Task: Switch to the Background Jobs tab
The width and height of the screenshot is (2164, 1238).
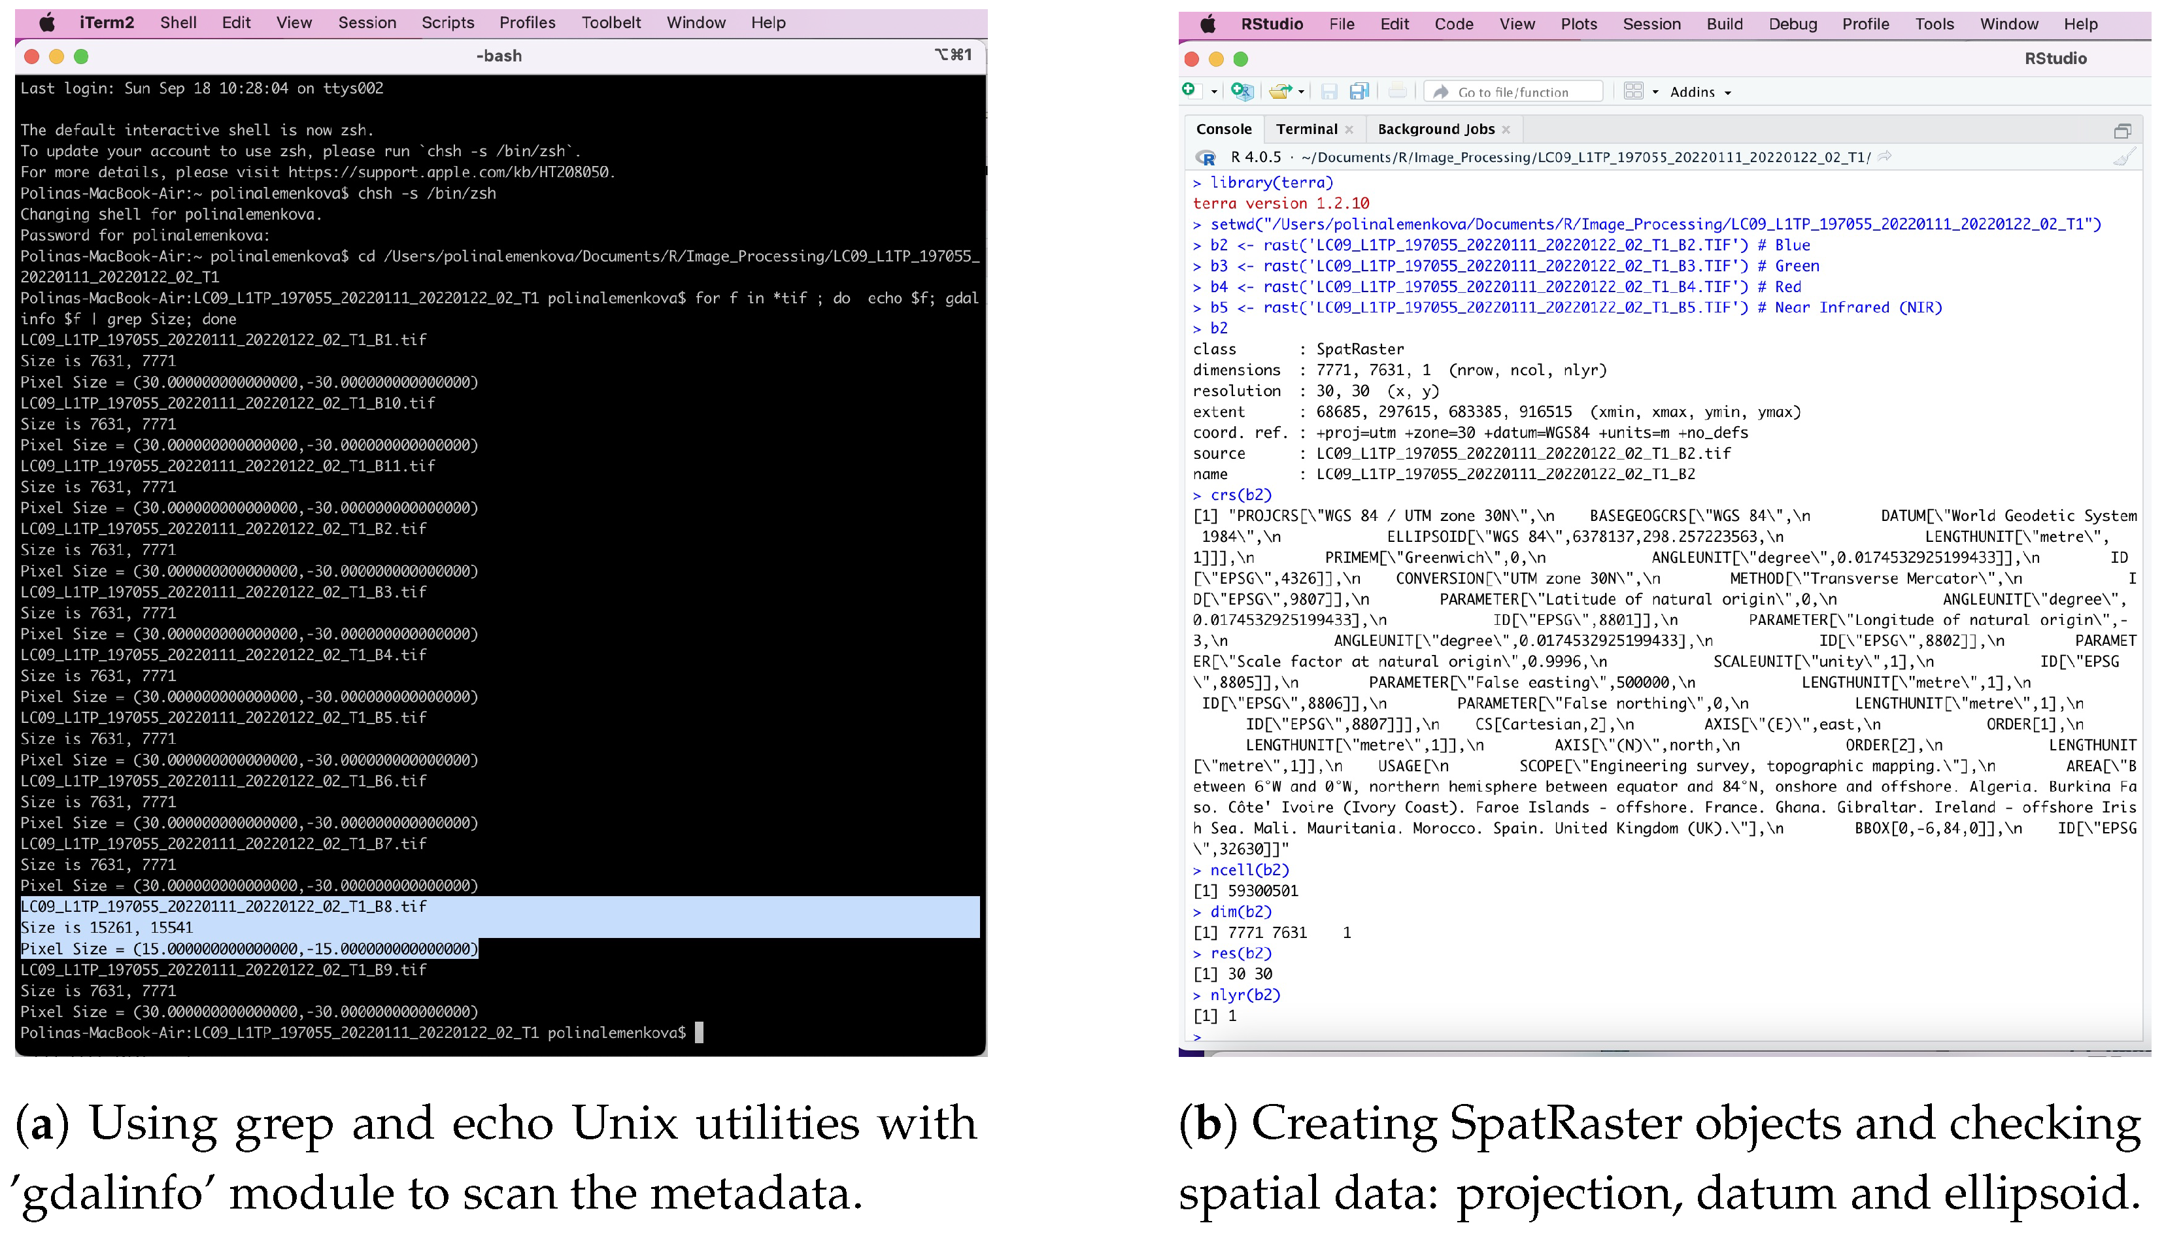Action: pyautogui.click(x=1435, y=129)
